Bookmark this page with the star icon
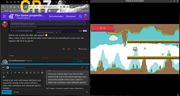Screen dimensions: 180x96 click(x=68, y=7)
